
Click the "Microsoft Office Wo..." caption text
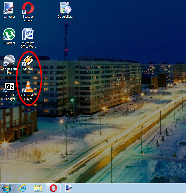[x=28, y=45]
